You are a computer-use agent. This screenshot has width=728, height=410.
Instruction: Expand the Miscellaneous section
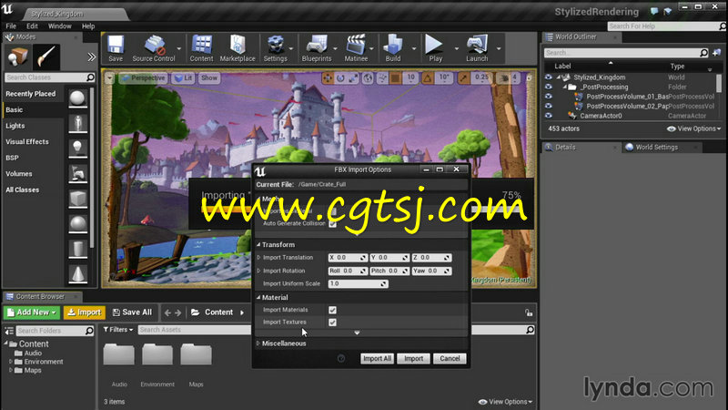point(258,343)
